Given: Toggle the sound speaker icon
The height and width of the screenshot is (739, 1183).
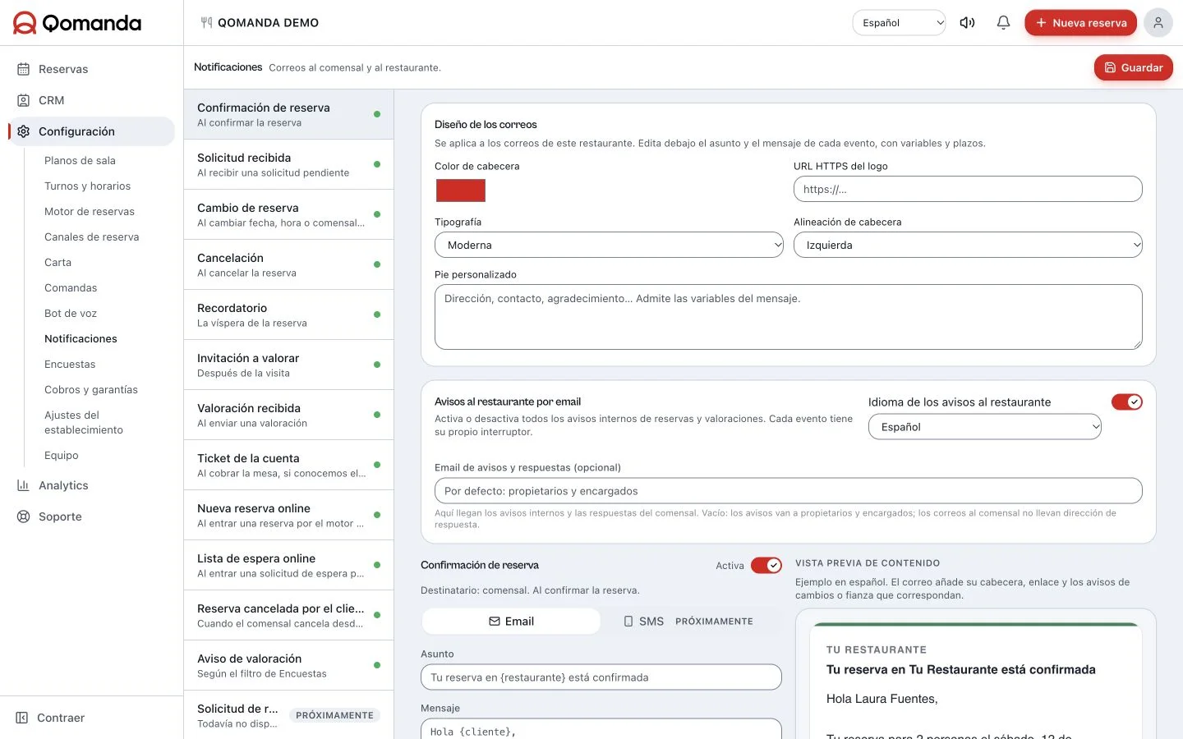Looking at the screenshot, I should pyautogui.click(x=968, y=23).
